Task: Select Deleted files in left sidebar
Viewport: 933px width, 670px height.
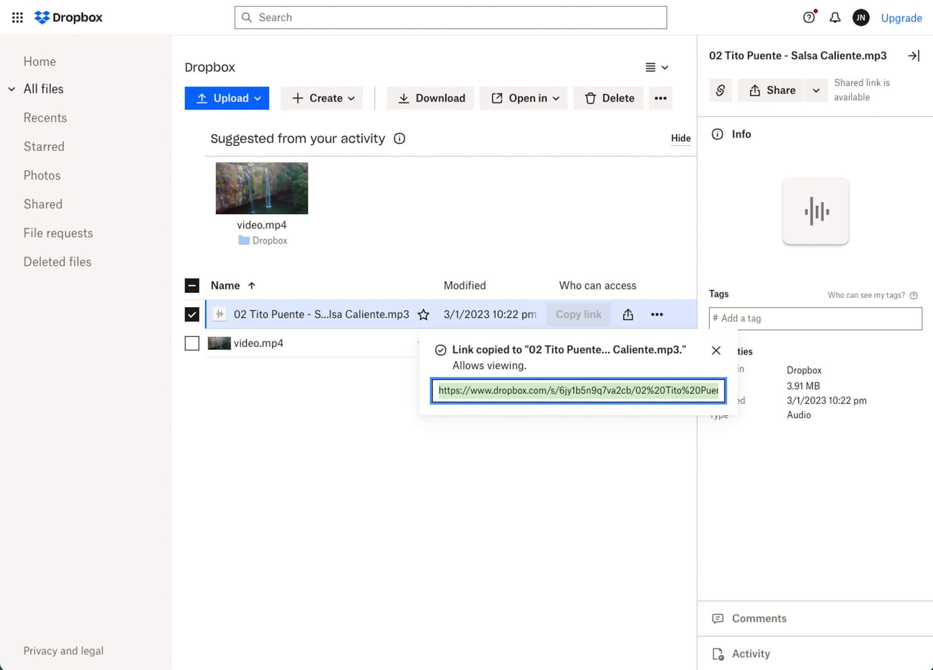Action: (57, 262)
